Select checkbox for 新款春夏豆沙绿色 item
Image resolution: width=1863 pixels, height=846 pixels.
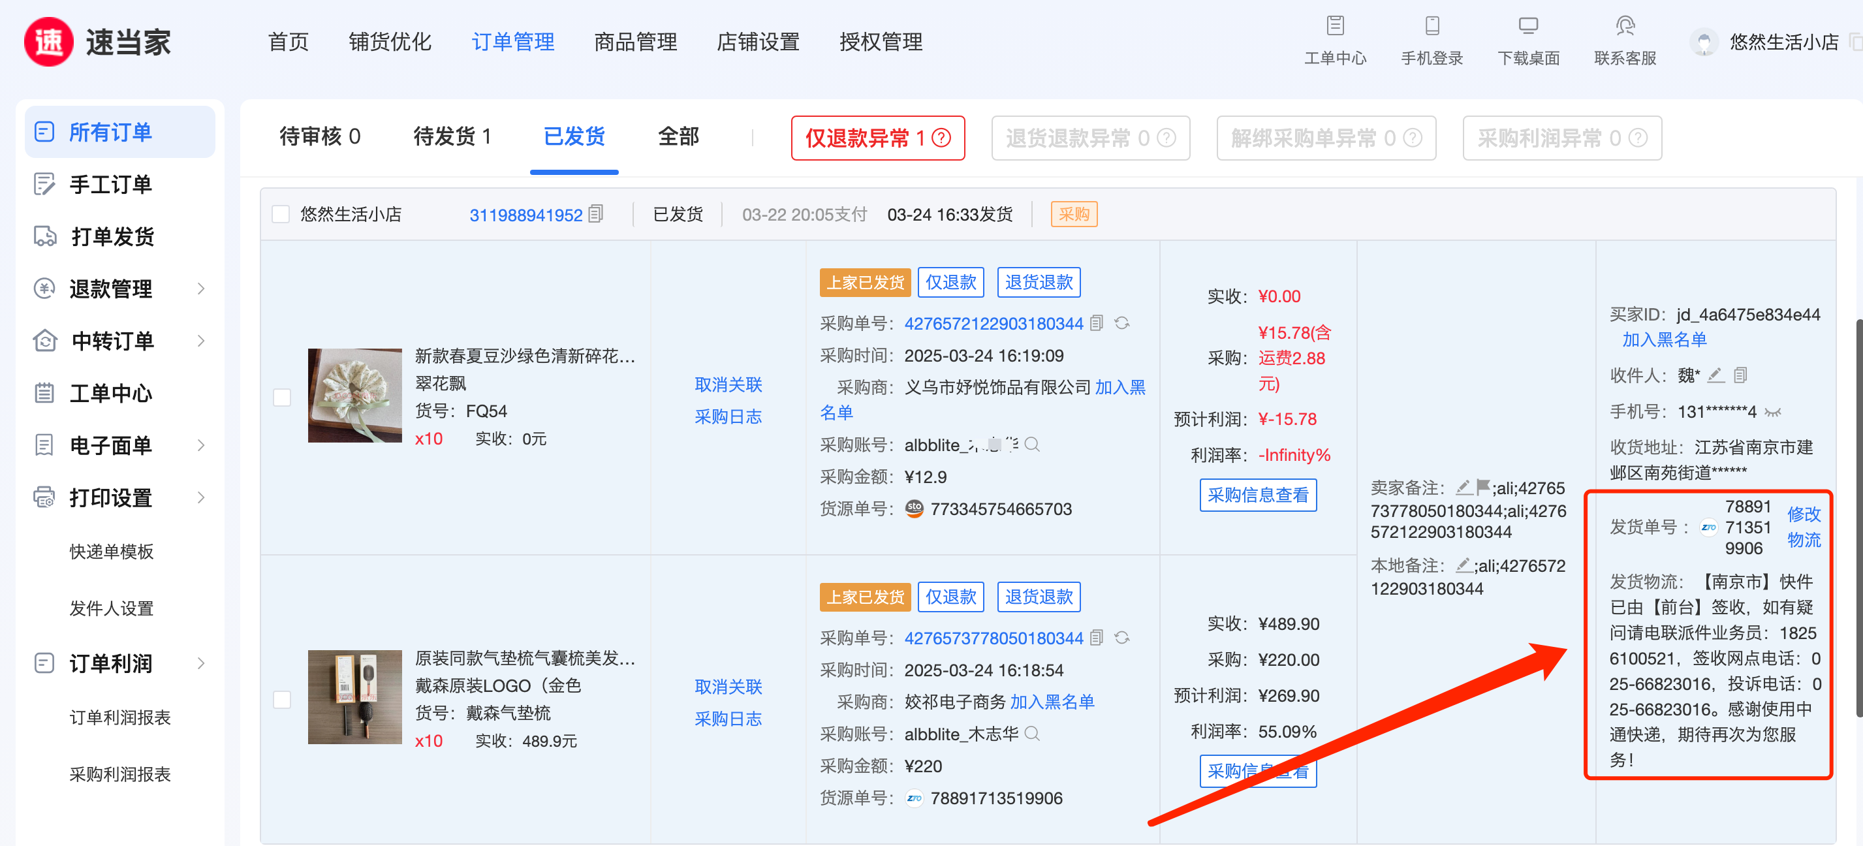point(282,397)
